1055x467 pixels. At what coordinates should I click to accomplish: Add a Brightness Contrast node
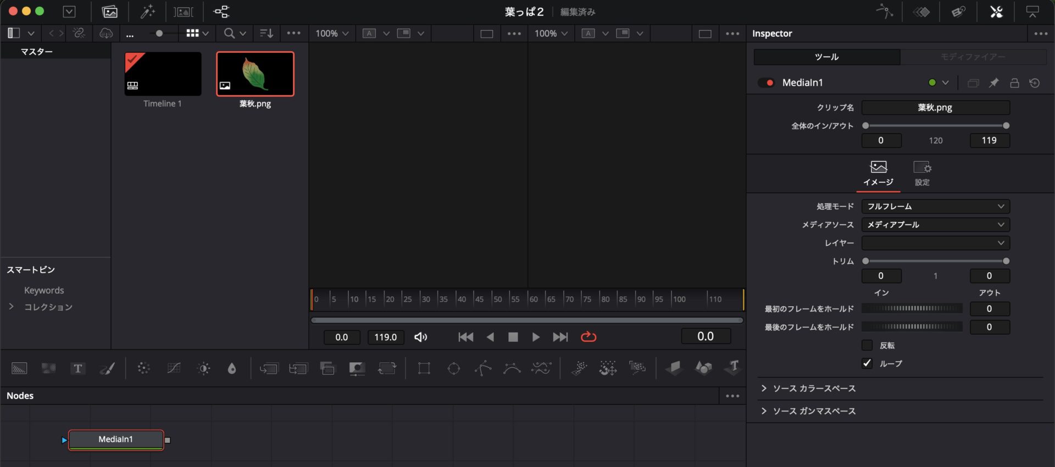coord(204,368)
